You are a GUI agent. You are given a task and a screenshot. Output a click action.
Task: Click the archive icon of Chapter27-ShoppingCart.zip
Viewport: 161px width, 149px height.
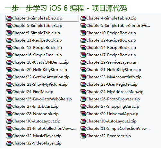click(83, 106)
